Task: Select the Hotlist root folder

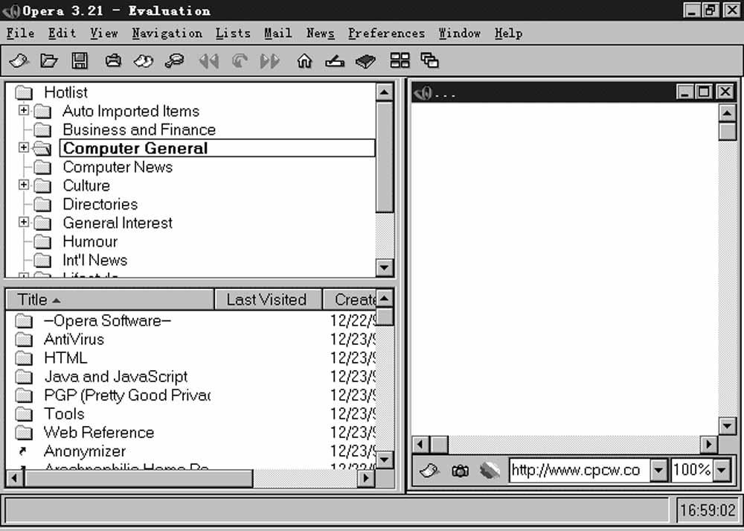Action: pyautogui.click(x=66, y=92)
